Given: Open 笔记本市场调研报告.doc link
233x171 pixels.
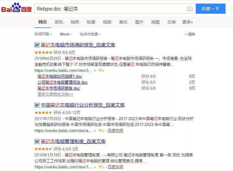Looking at the screenshot, I should [x=59, y=88].
